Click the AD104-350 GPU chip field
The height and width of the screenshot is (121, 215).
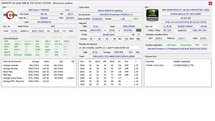point(186,18)
